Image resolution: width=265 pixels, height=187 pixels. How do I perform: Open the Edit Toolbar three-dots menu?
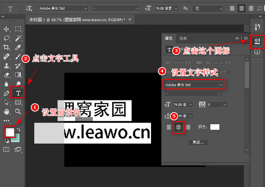pos(7,121)
